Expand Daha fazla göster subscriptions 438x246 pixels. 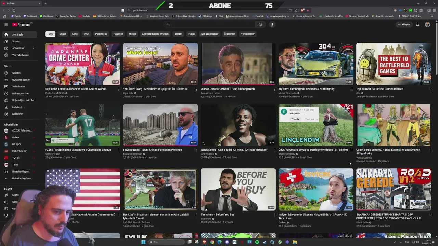20,178
